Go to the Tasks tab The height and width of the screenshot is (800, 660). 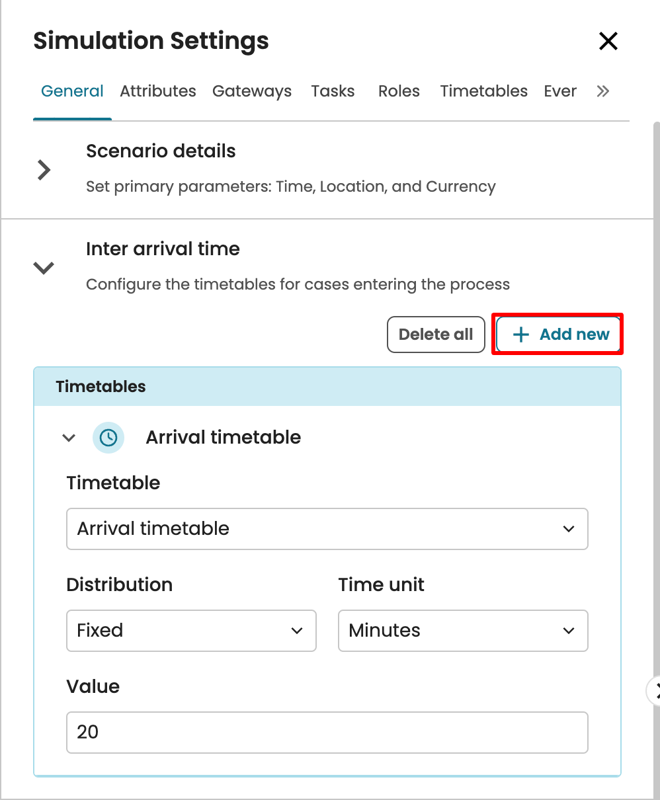(x=333, y=91)
